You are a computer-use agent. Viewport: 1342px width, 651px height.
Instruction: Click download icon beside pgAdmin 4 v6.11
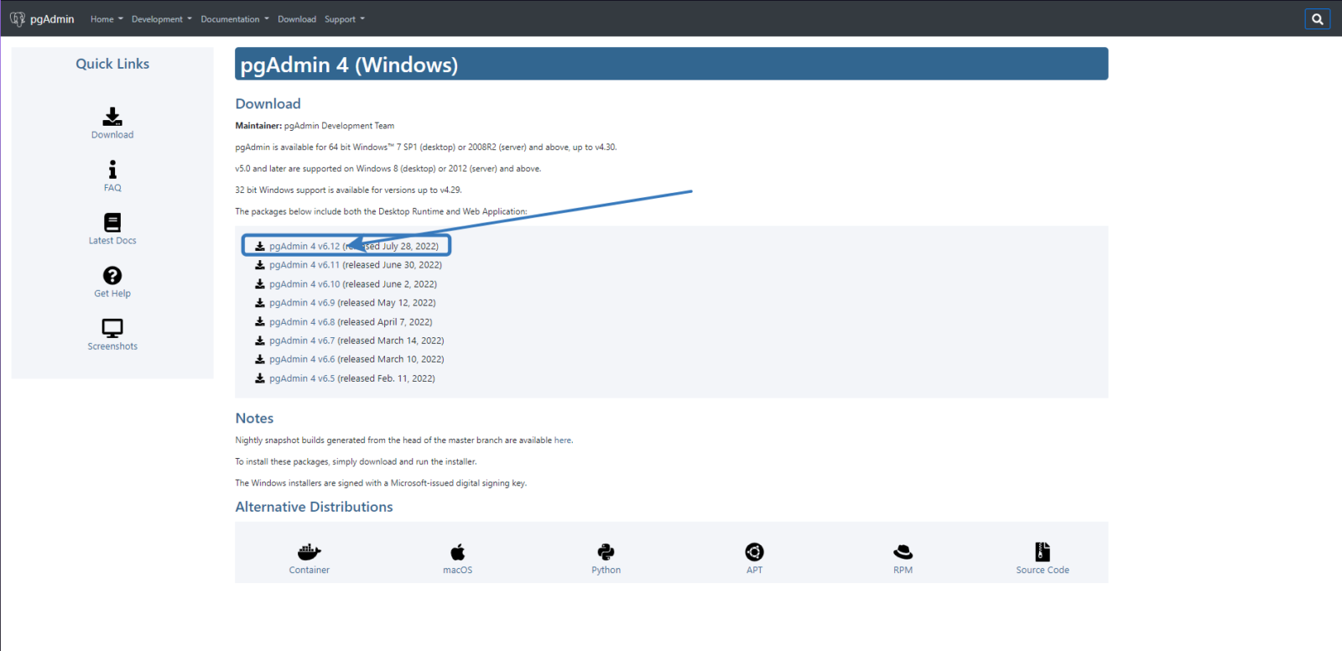(x=260, y=265)
